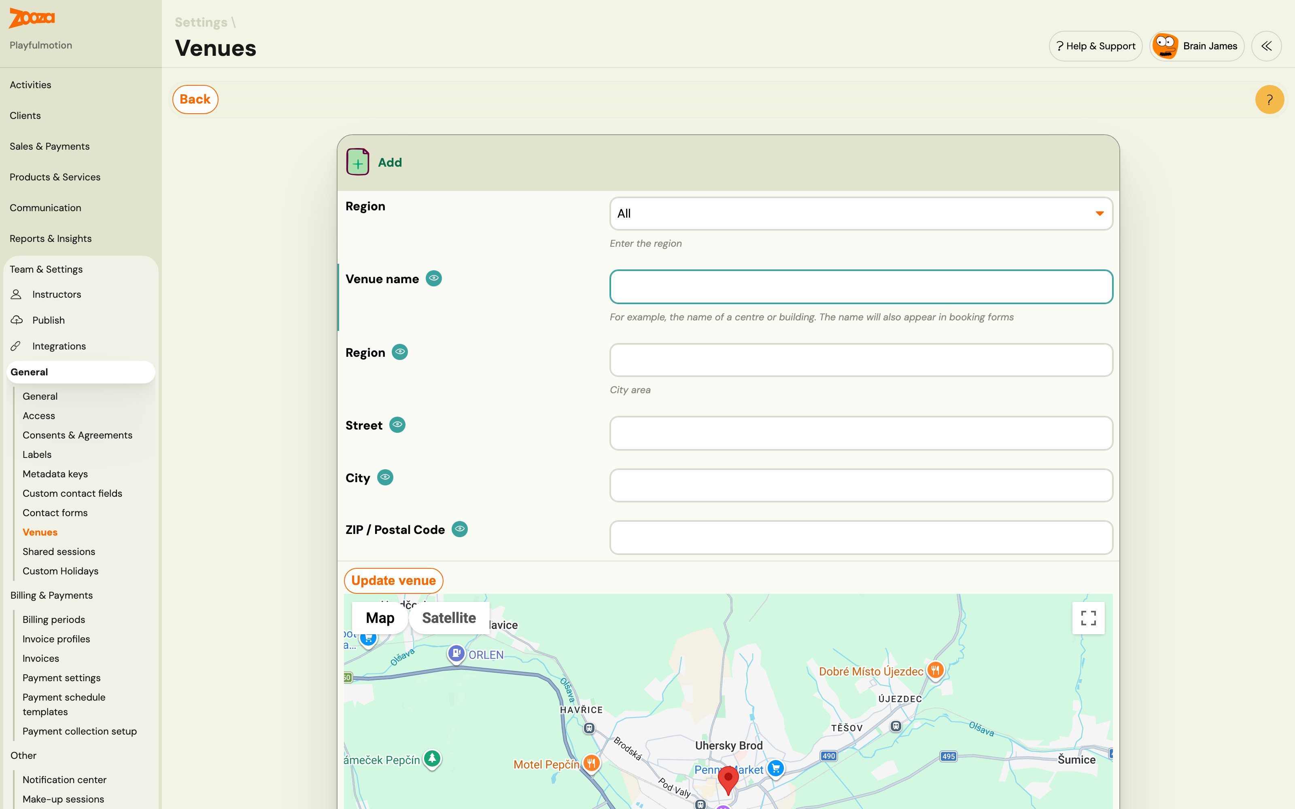Click the Back button

[x=195, y=100]
